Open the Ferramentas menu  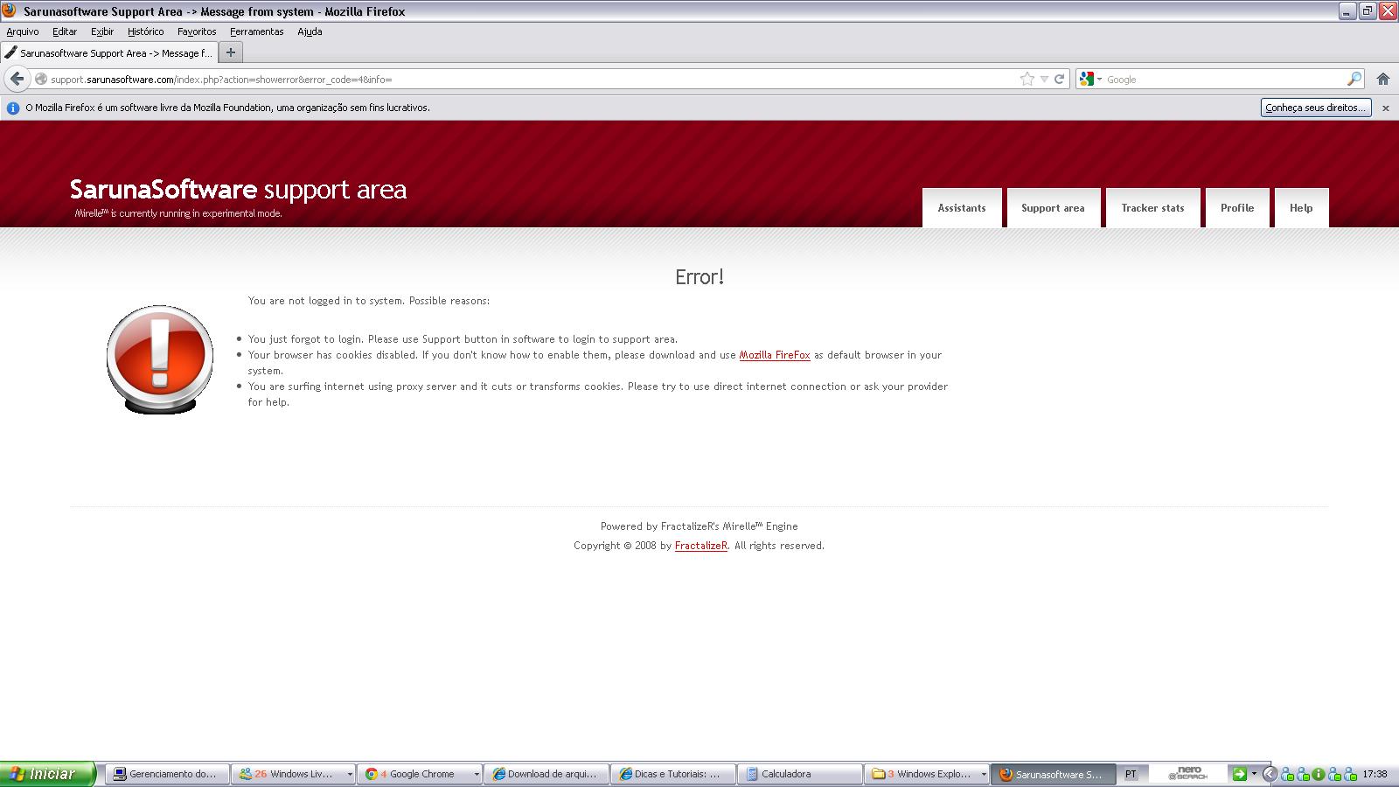[x=256, y=31]
